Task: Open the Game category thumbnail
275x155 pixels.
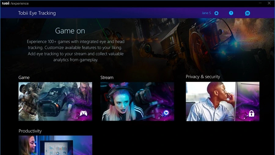Action: click(x=55, y=101)
